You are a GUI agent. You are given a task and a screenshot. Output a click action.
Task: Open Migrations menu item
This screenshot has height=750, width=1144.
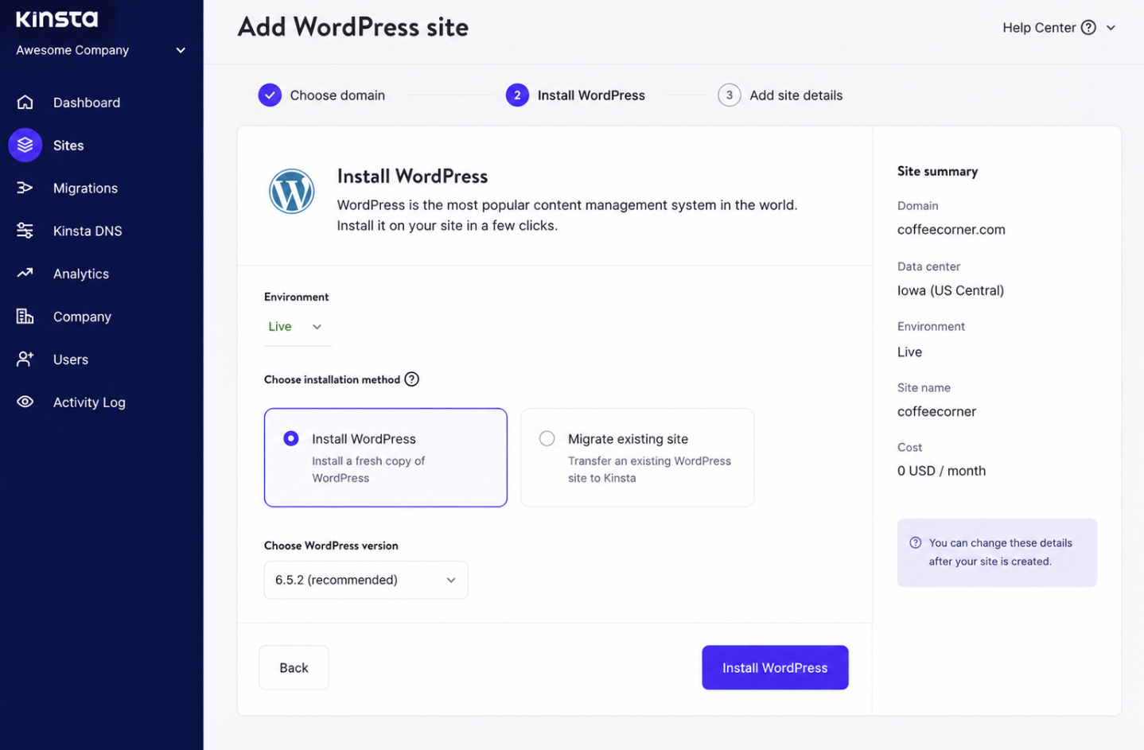(85, 188)
